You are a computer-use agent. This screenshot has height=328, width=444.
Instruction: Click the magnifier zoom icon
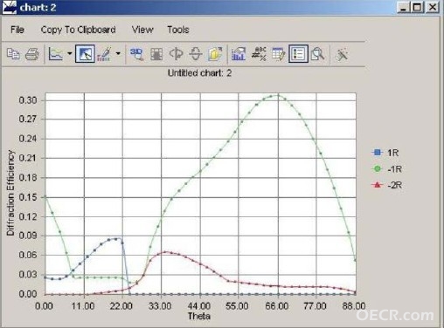[x=317, y=54]
